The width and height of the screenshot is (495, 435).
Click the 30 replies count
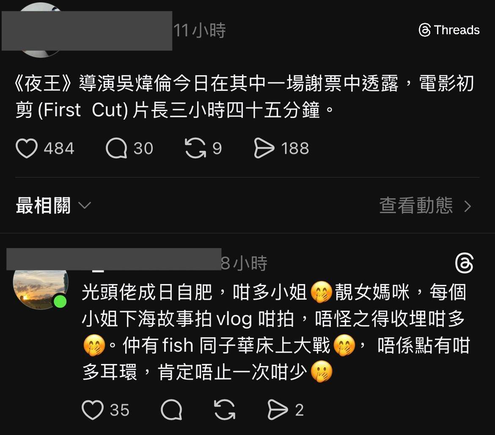[143, 148]
